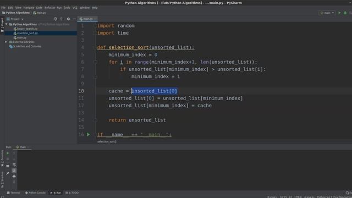352x198 pixels.
Task: Open the Refactor menu
Action: 50,8
